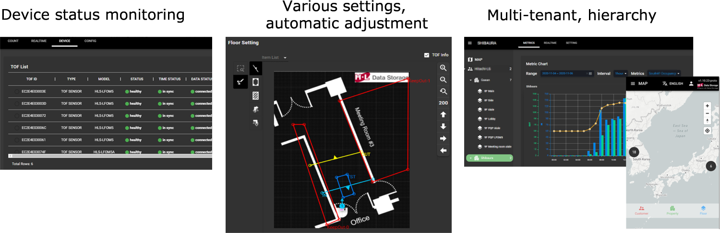Click the 18 cluster marker over Korea
The width and height of the screenshot is (720, 233).
click(x=634, y=152)
